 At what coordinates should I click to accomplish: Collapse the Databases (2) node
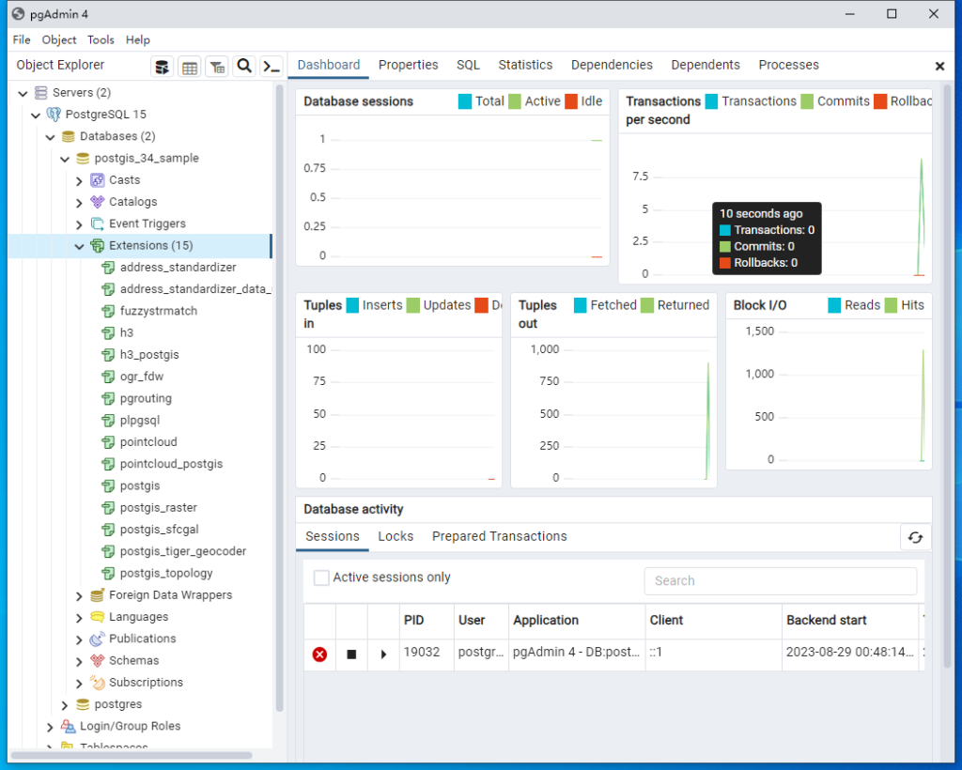(51, 137)
